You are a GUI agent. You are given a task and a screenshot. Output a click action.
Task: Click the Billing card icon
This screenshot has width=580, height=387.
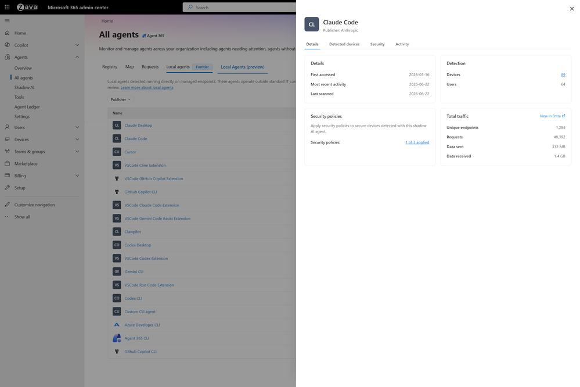(7, 175)
